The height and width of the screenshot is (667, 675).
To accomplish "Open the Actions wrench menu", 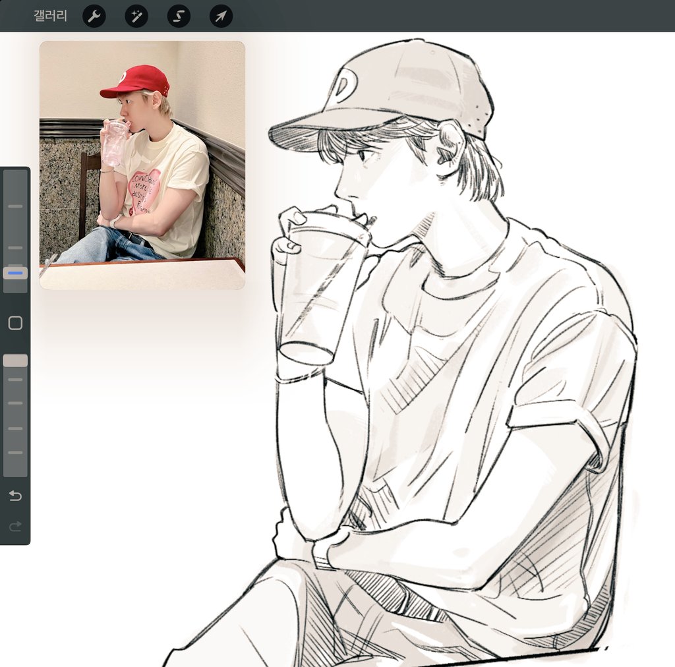I will [x=94, y=16].
